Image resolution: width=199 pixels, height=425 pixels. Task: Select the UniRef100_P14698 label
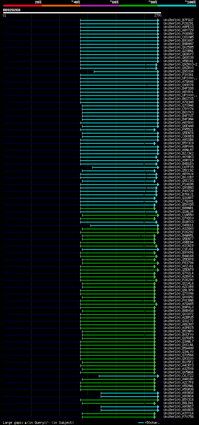pos(178,184)
